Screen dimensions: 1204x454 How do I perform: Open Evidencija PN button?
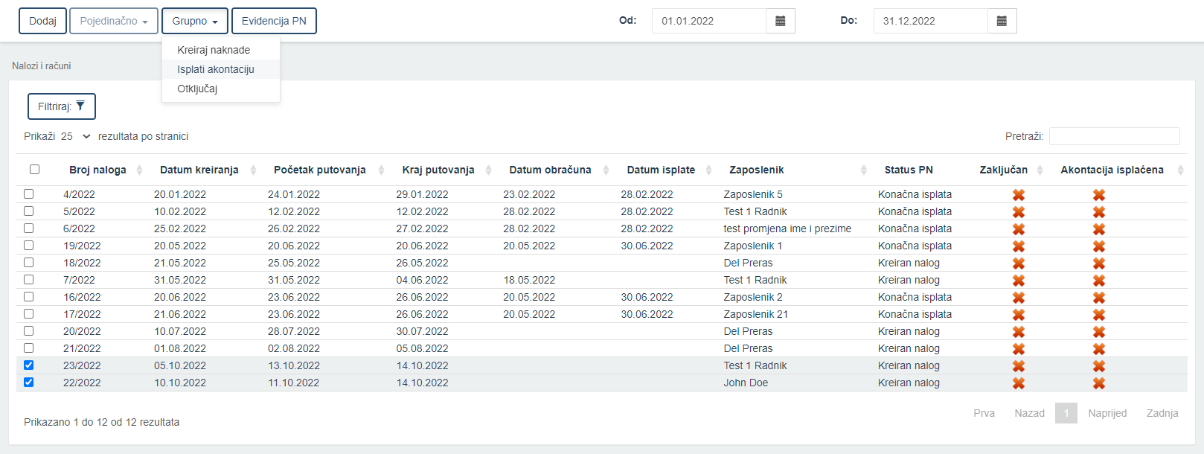pyautogui.click(x=274, y=21)
